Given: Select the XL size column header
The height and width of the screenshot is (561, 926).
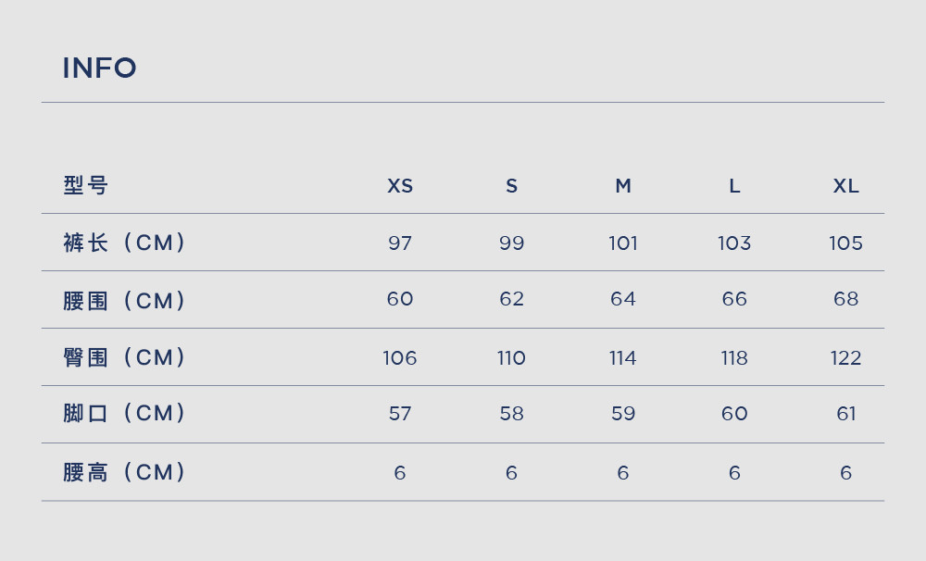Looking at the screenshot, I should click(x=845, y=186).
